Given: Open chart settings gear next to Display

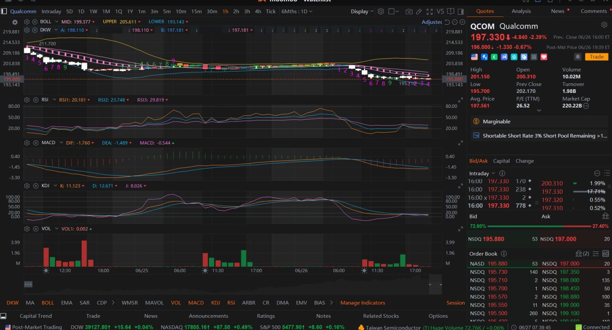Looking at the screenshot, I should coord(381,11).
